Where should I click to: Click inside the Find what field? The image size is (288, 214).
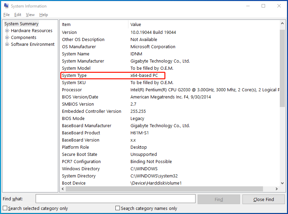[x=115, y=199]
